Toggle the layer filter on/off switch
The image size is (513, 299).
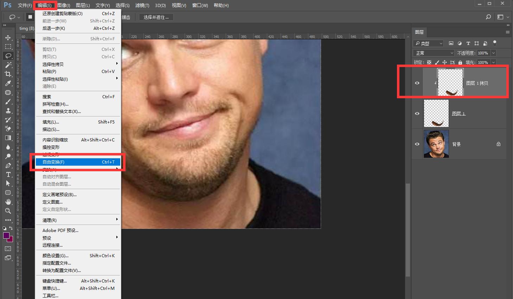click(494, 43)
